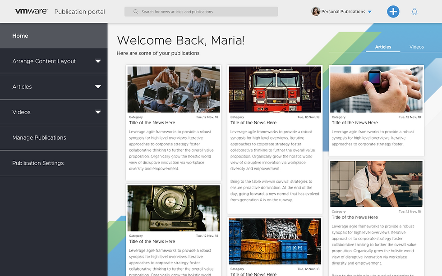The width and height of the screenshot is (442, 276).
Task: Open the team meeting laptops thumbnail
Action: coord(173,90)
